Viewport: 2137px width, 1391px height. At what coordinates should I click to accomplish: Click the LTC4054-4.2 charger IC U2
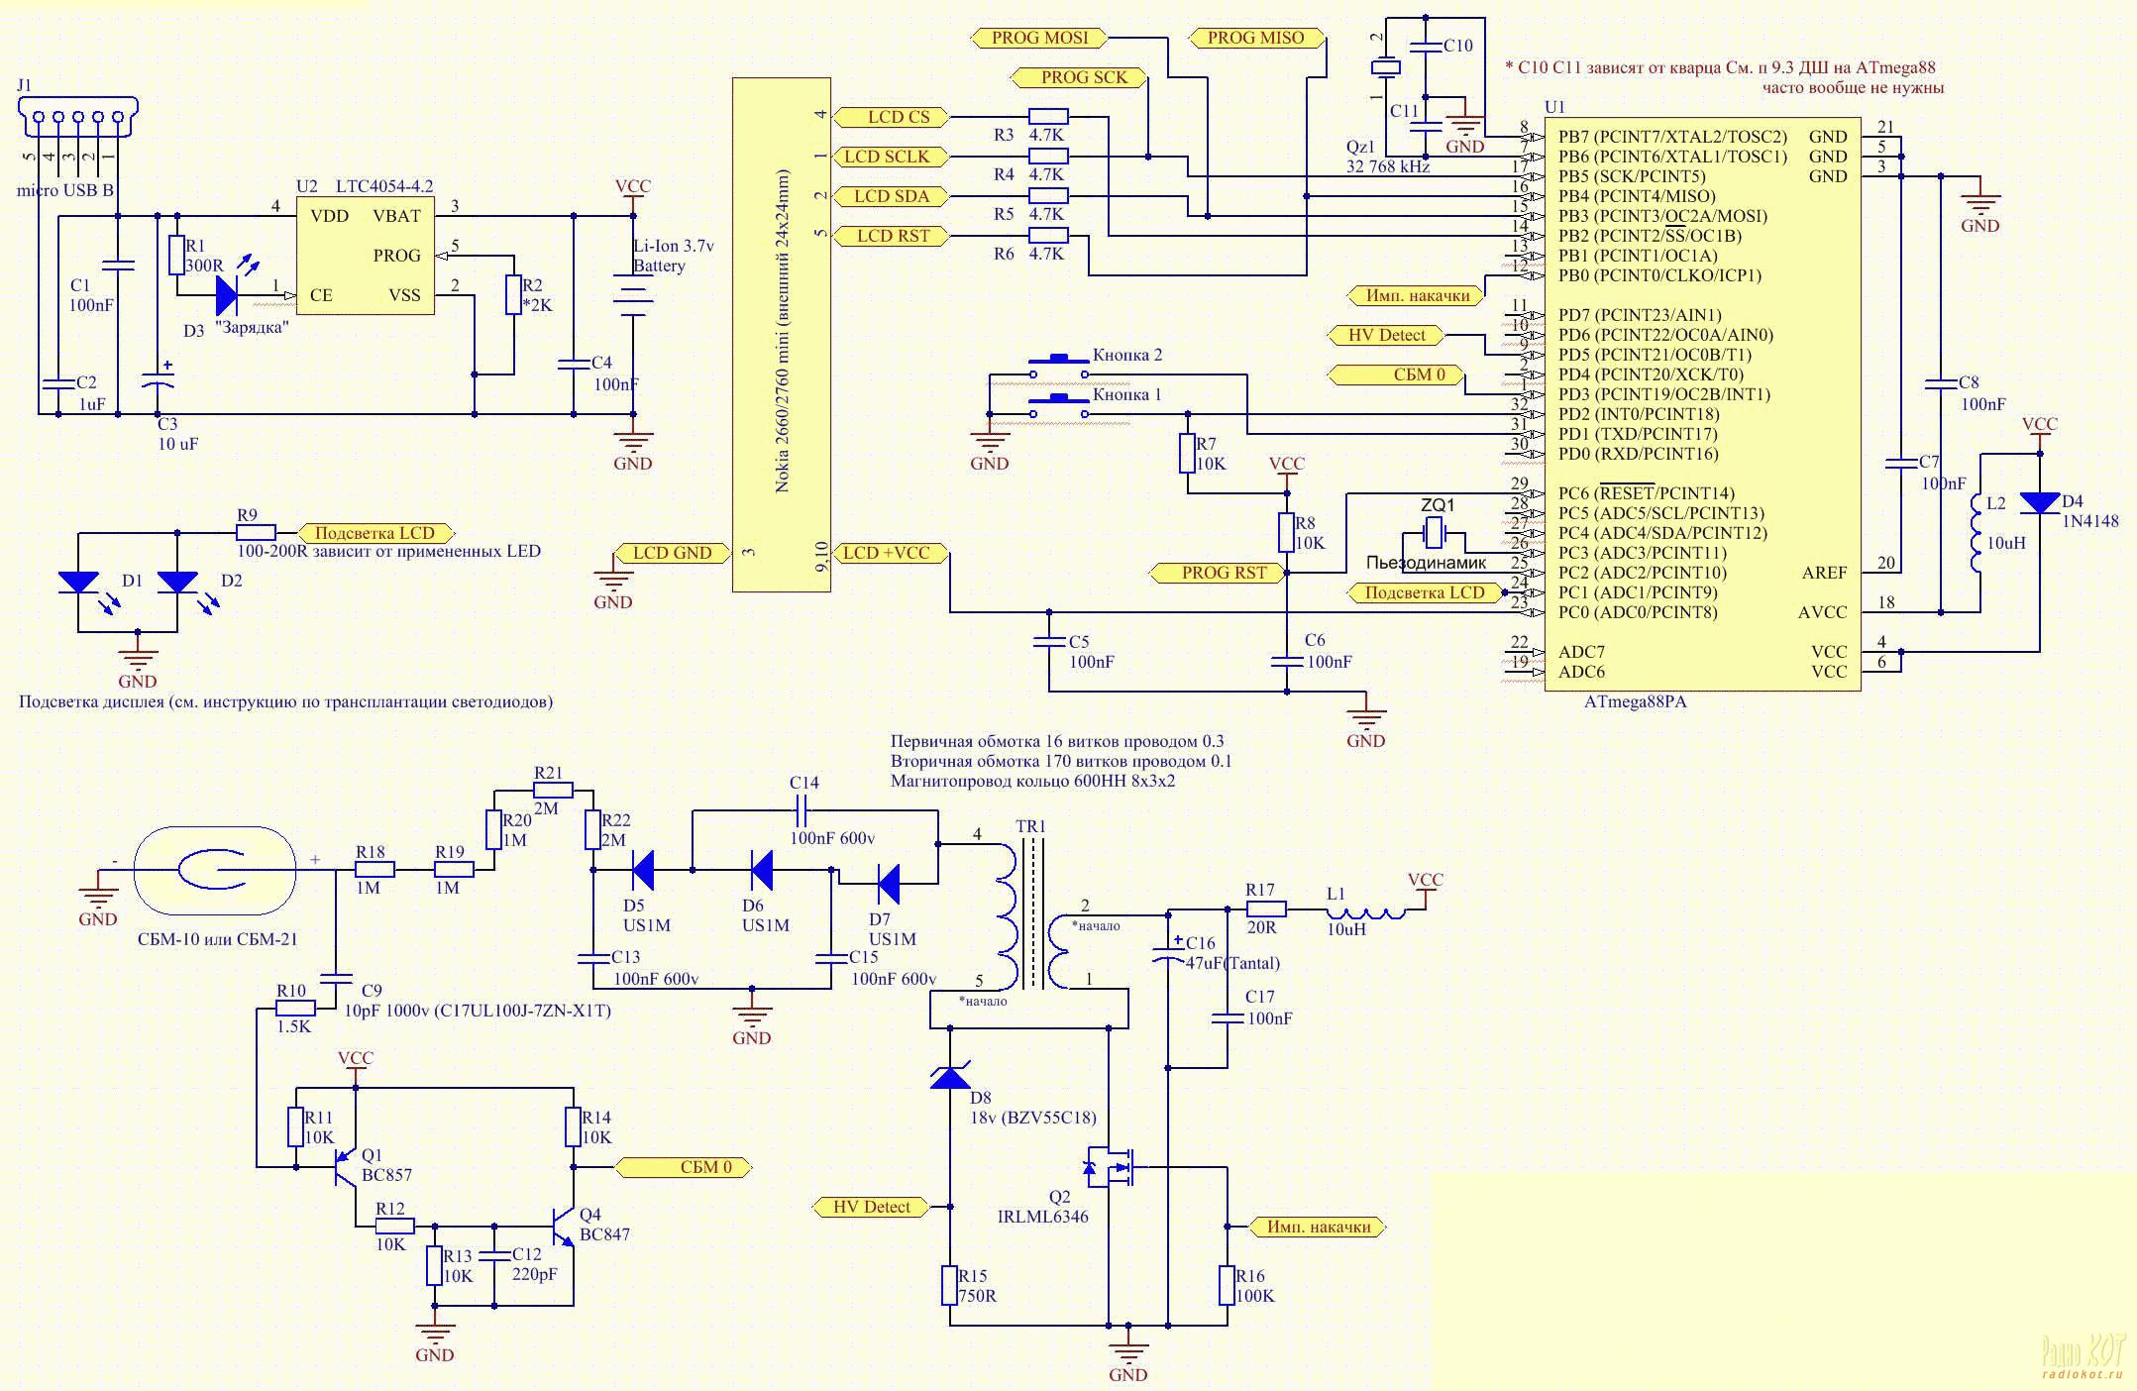pos(365,256)
